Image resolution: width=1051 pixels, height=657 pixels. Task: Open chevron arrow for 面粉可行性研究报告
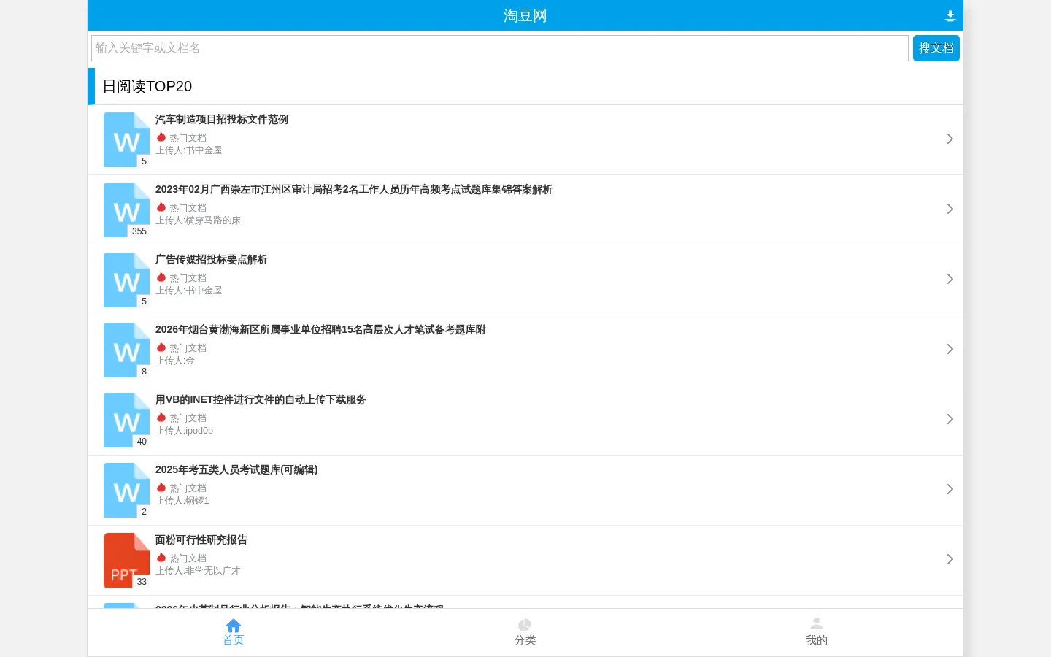point(950,559)
